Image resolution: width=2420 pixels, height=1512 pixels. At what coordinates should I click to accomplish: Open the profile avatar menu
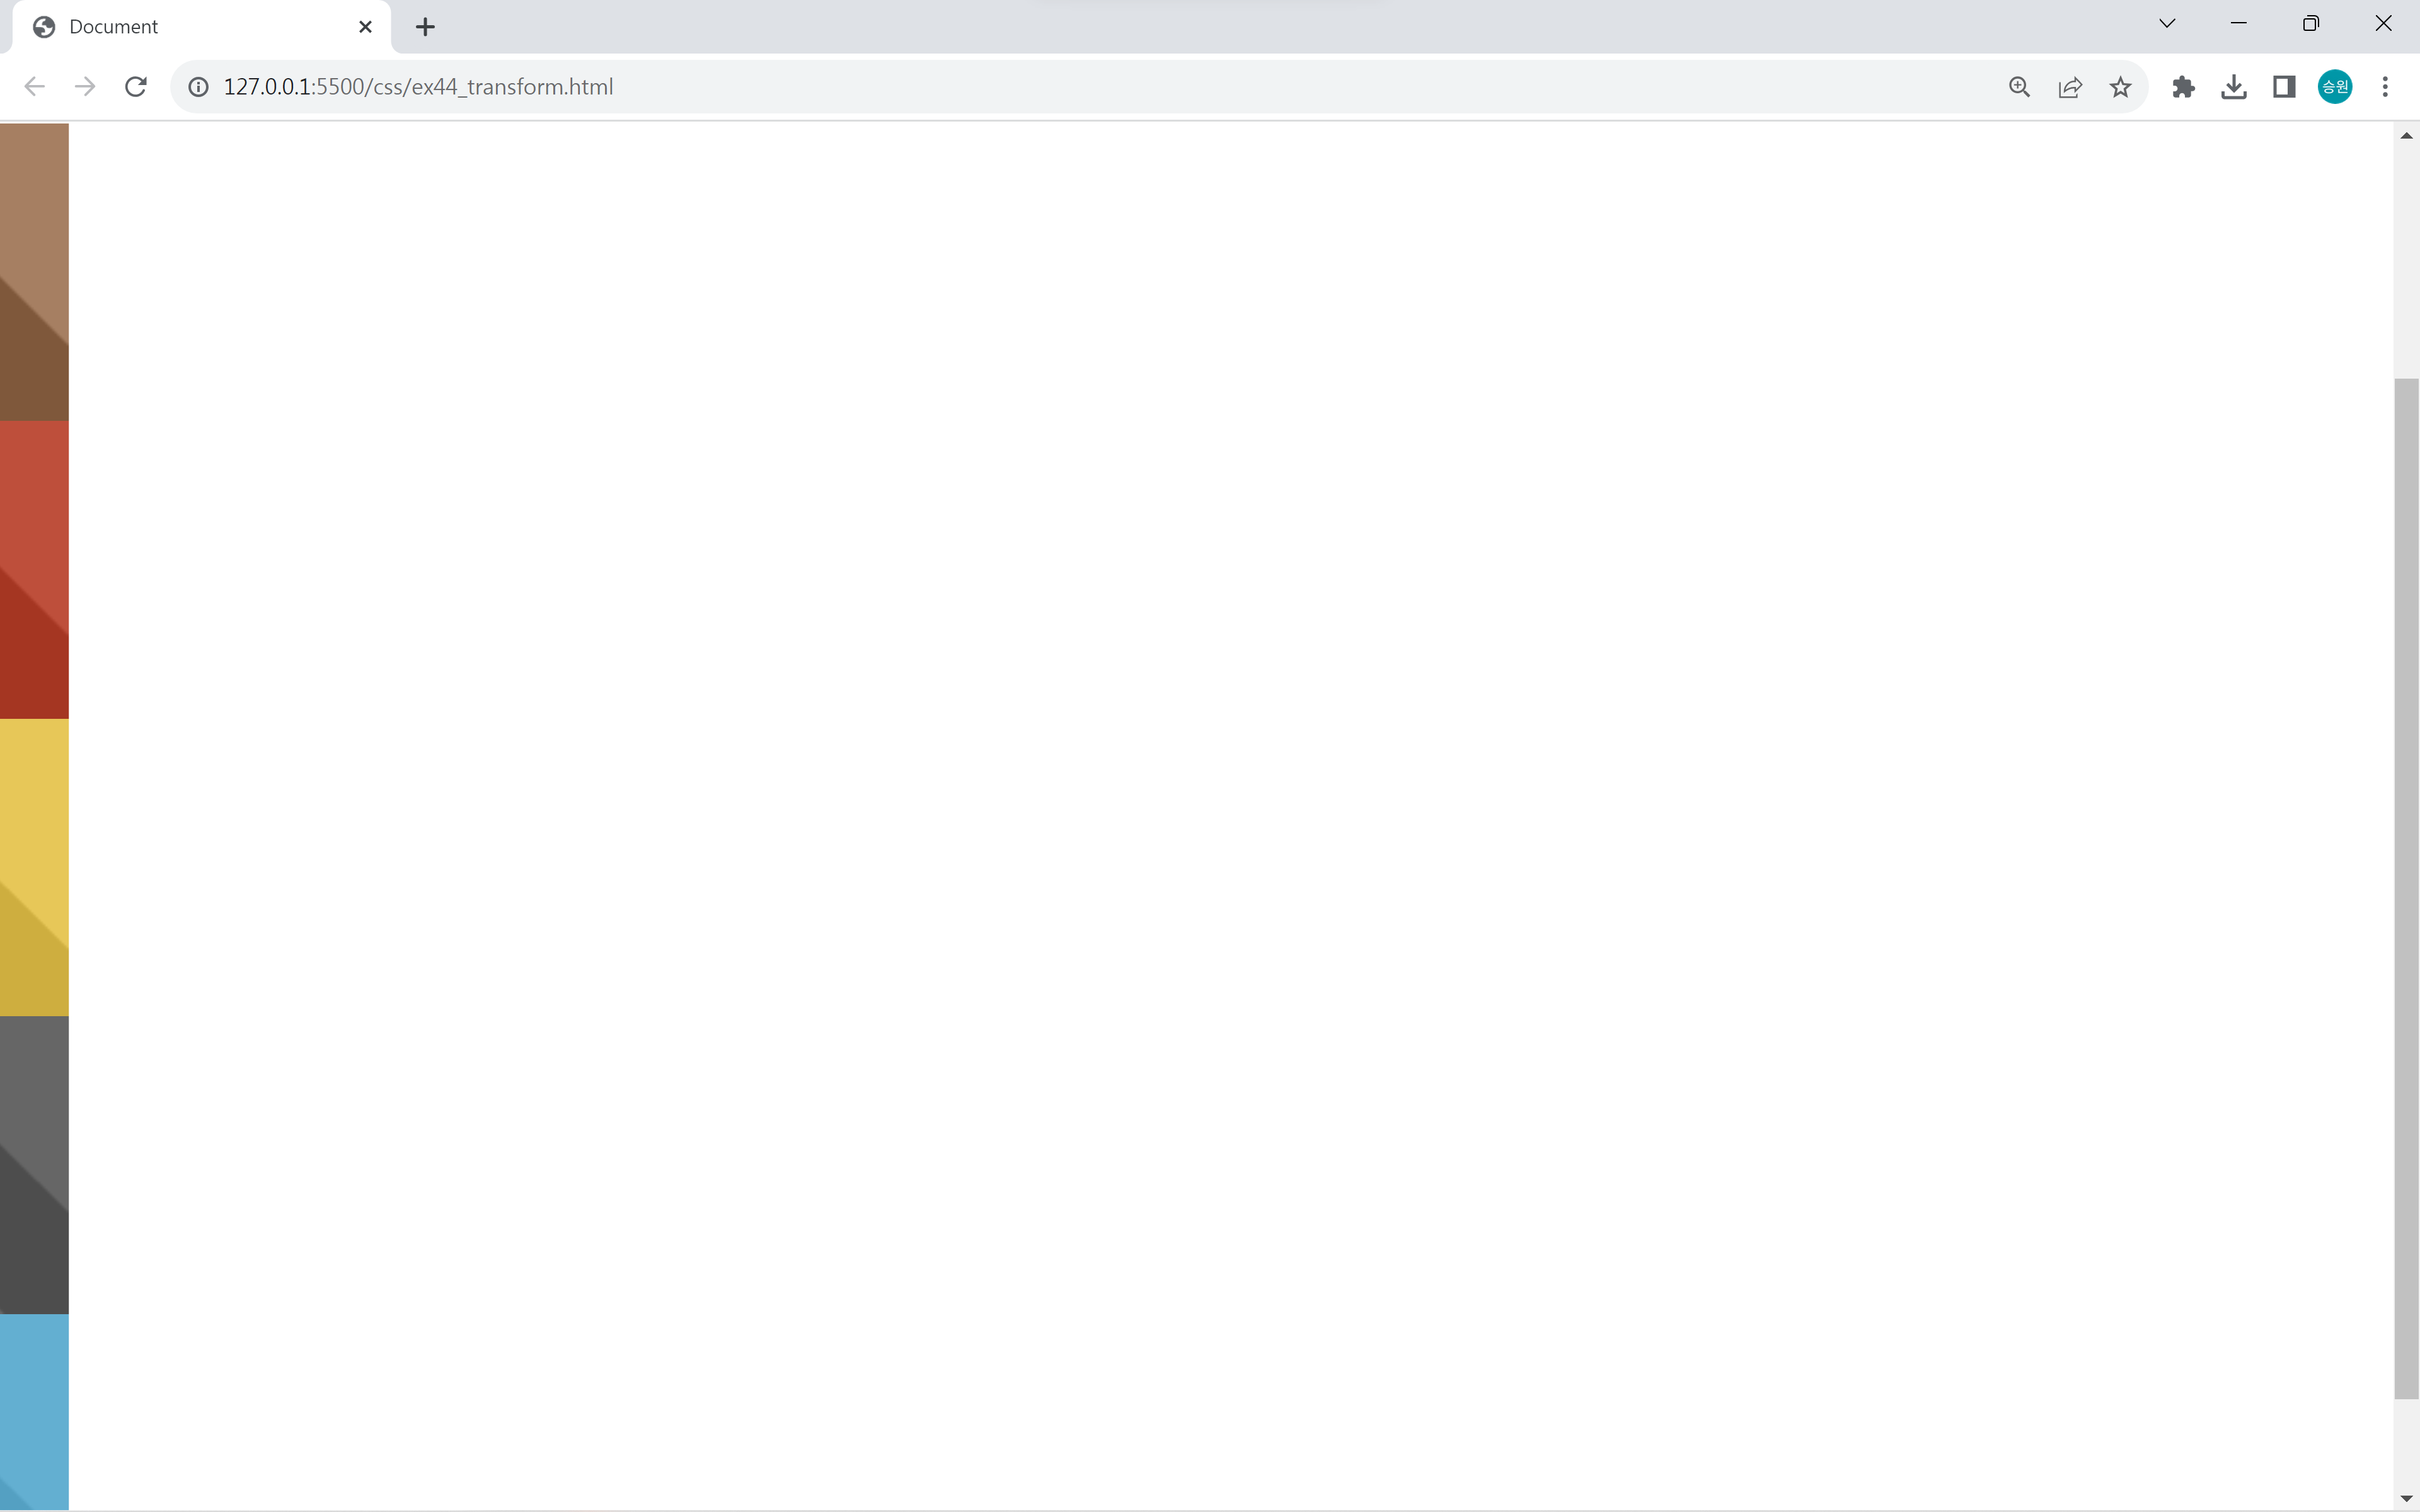click(x=2334, y=87)
